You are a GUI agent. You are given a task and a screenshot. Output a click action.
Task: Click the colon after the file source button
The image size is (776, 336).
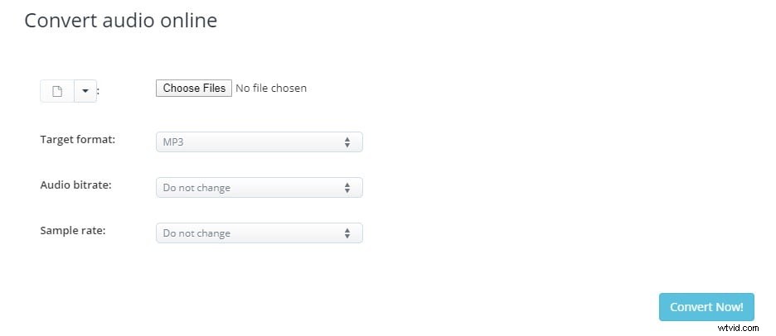click(x=99, y=93)
